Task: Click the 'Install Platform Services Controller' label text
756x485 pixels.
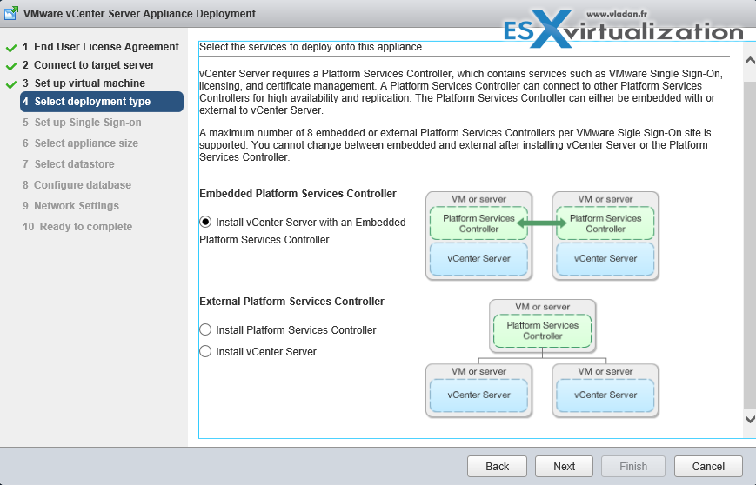Action: click(x=296, y=330)
